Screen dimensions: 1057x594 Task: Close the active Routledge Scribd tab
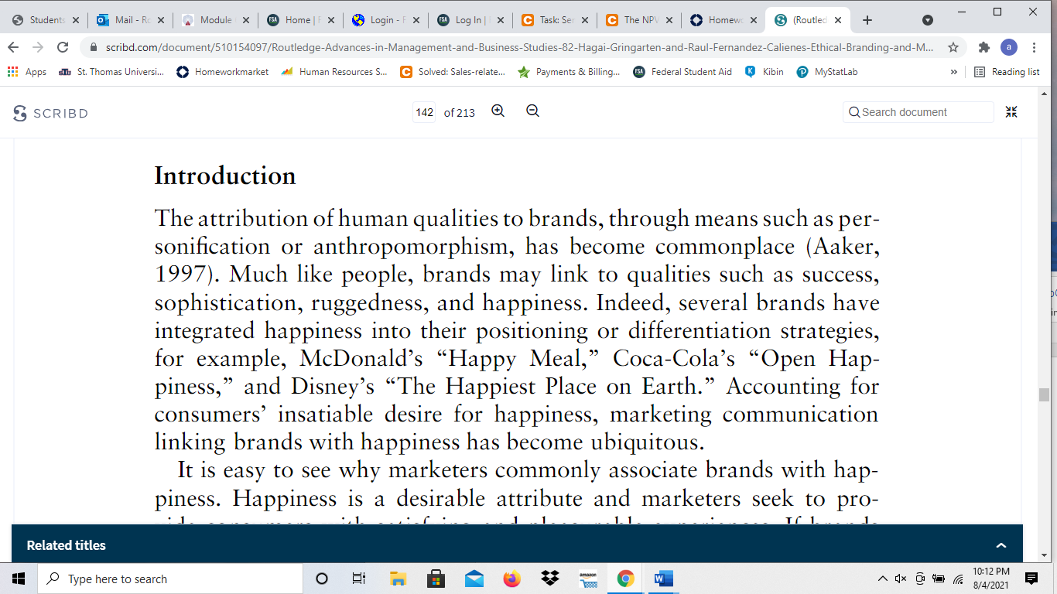tap(838, 20)
